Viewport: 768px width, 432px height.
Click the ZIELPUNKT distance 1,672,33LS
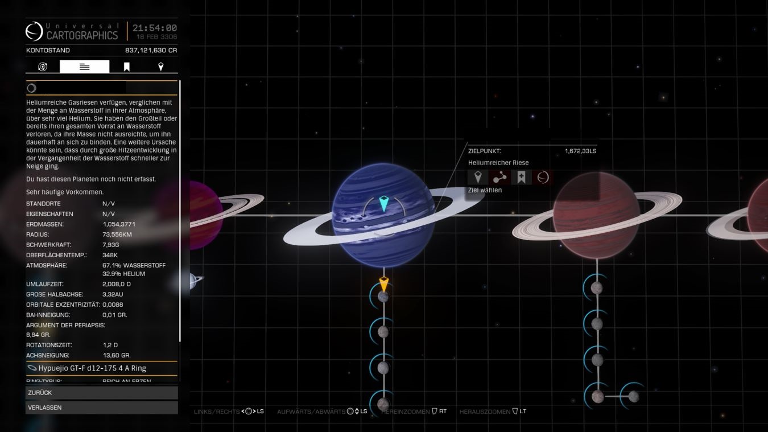[x=580, y=151]
